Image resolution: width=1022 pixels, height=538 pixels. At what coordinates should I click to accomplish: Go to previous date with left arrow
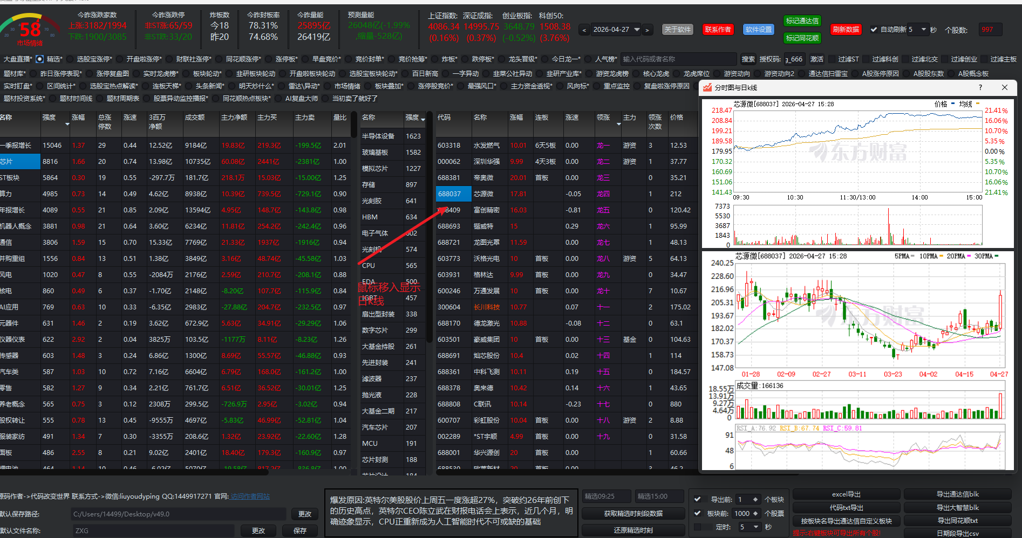coord(584,30)
